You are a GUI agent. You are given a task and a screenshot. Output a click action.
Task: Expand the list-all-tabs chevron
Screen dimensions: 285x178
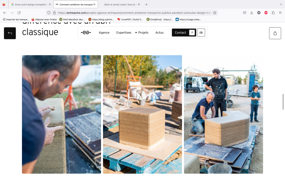[x=281, y=4]
